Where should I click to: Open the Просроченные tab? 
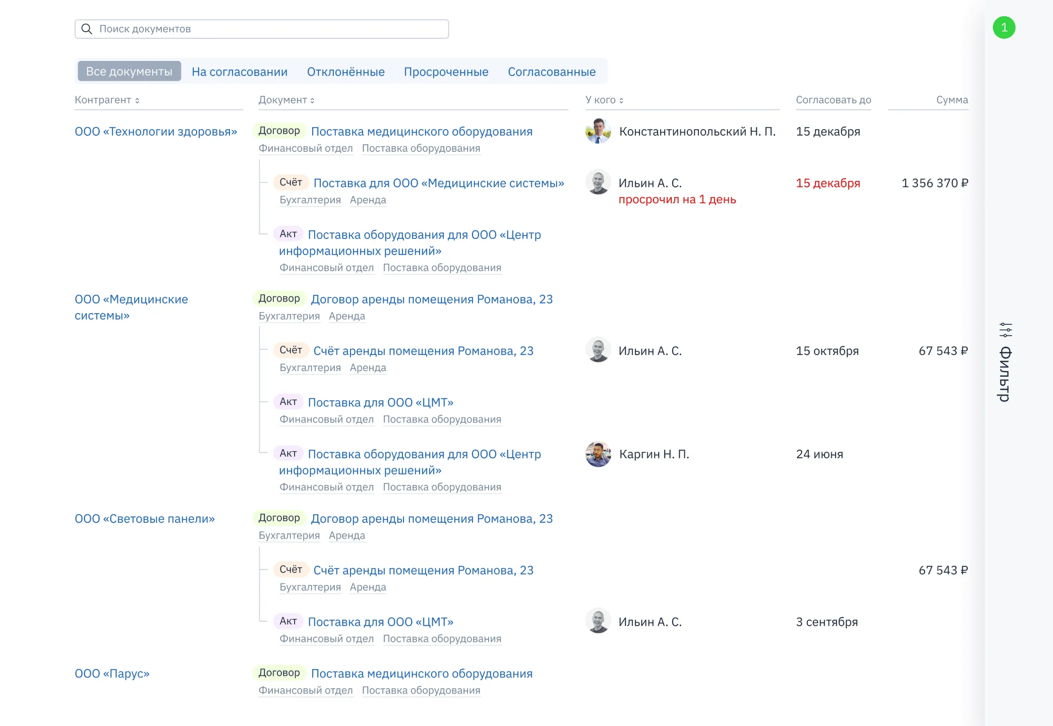point(446,72)
